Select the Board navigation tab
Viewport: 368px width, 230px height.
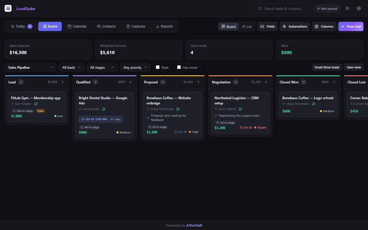pos(50,26)
